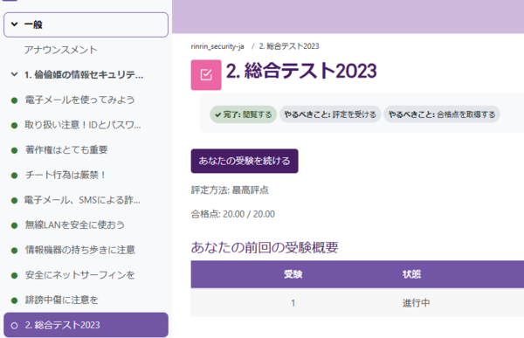Click あなたの受験を続ける button

point(245,161)
